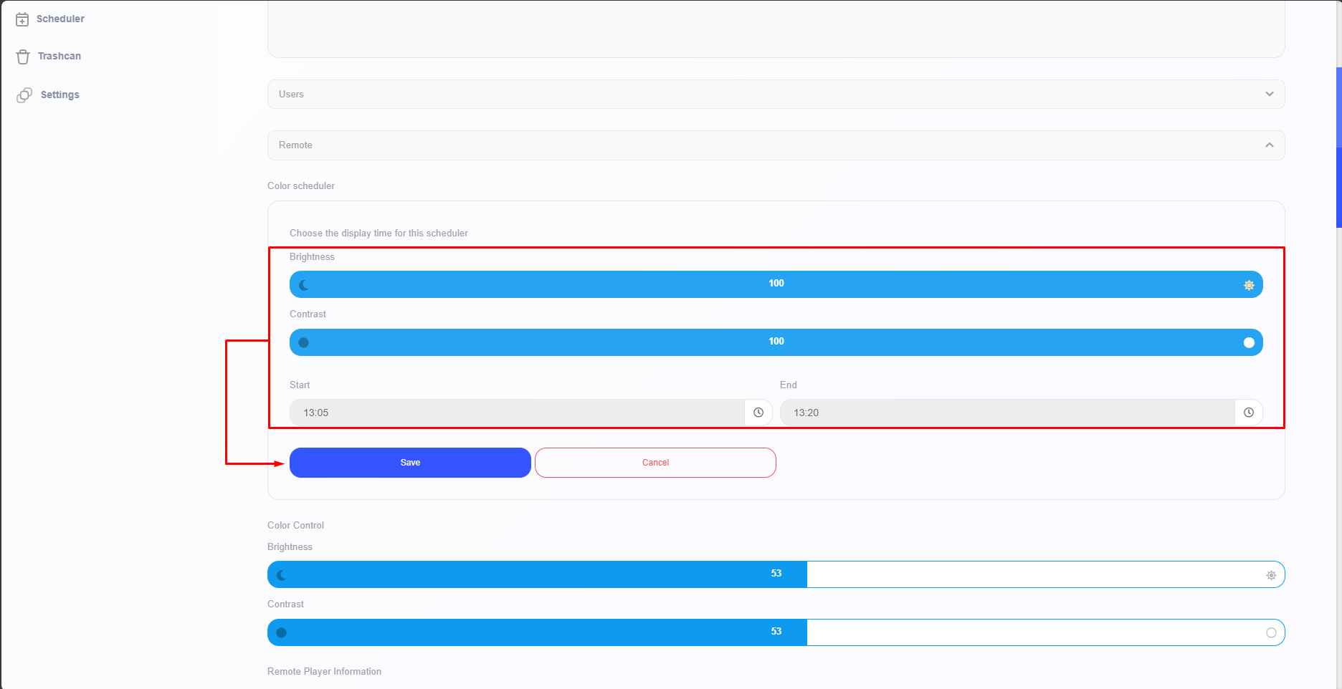Click the End time field showing 13:20

(1006, 413)
